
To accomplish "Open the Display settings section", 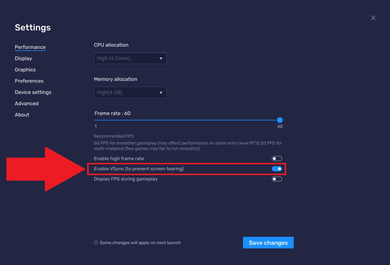I will pyautogui.click(x=23, y=58).
